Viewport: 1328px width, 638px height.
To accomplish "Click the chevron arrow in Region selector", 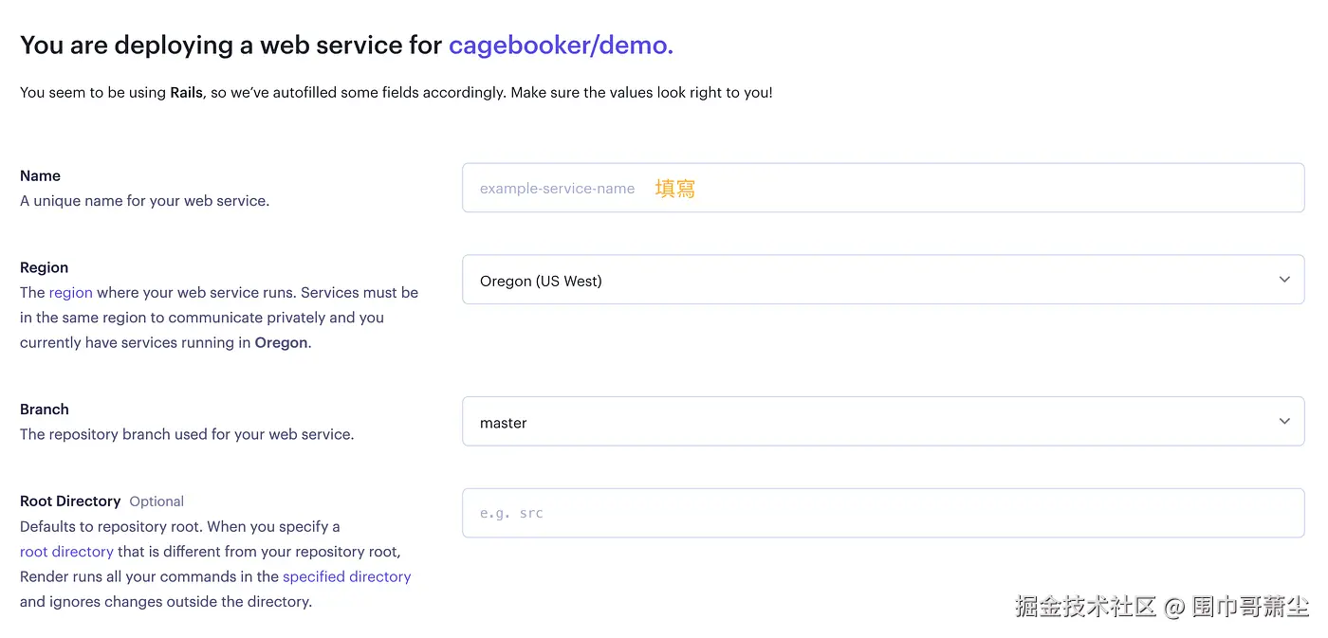I will [1284, 280].
